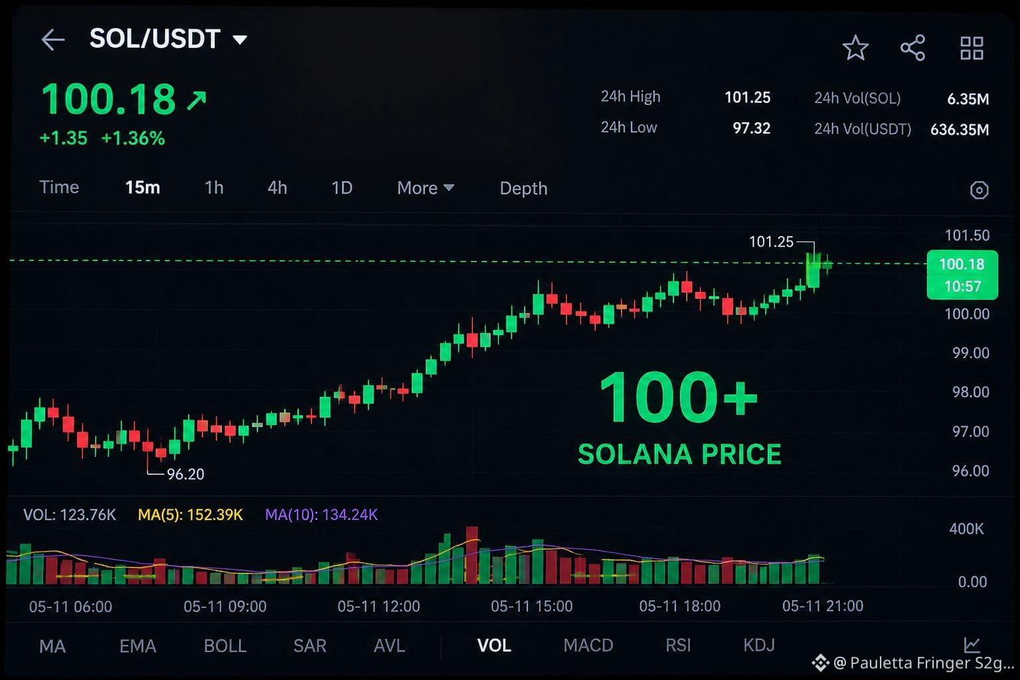Enable the RSI indicator
The height and width of the screenshot is (680, 1020).
point(678,645)
